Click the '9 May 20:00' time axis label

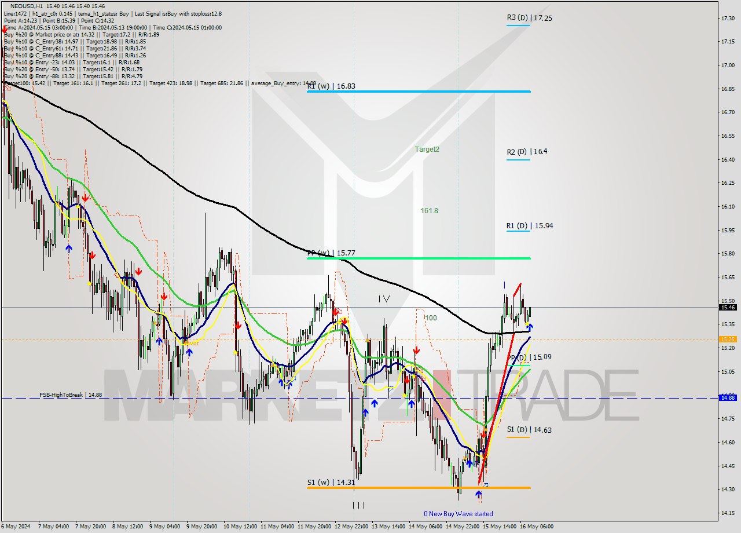[x=201, y=527]
